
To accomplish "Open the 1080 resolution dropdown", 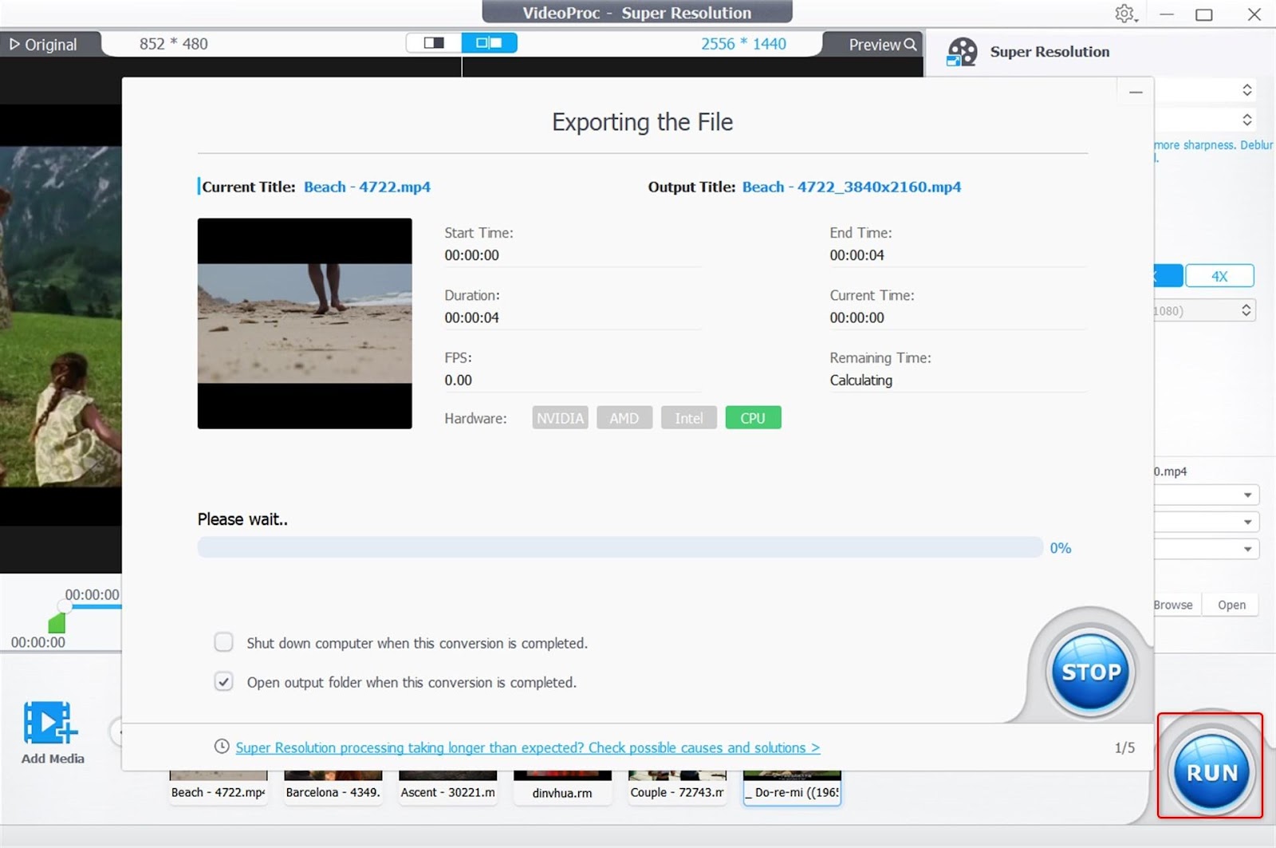I will pyautogui.click(x=1245, y=310).
